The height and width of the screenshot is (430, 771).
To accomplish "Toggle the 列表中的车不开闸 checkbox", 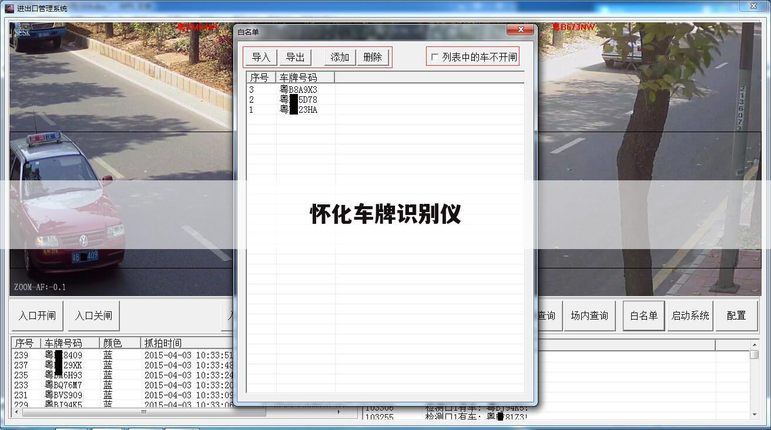I will point(435,57).
